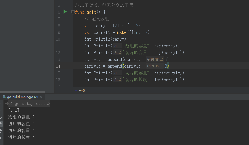Click the 'main' function name on line 6
249x145 pixels.
click(x=91, y=12)
